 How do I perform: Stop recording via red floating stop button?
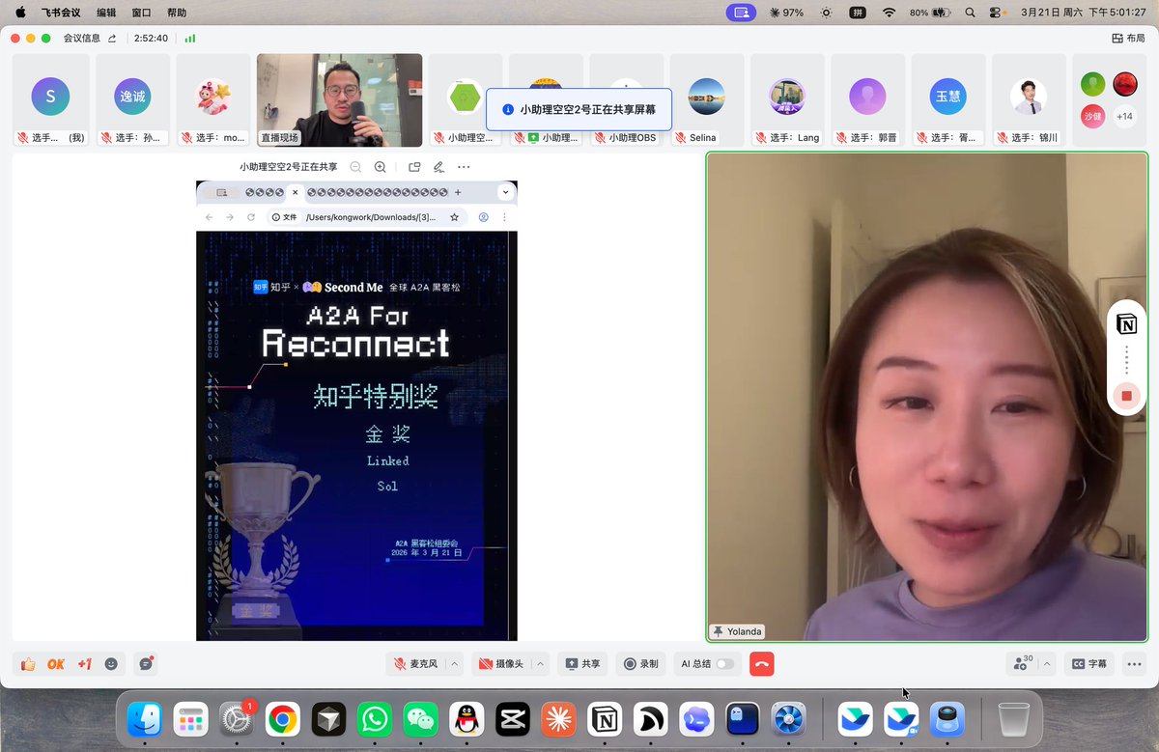pos(1126,395)
